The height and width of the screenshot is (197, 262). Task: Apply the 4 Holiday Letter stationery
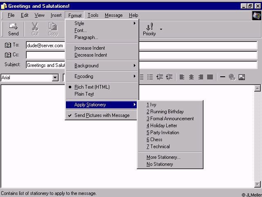coord(170,126)
